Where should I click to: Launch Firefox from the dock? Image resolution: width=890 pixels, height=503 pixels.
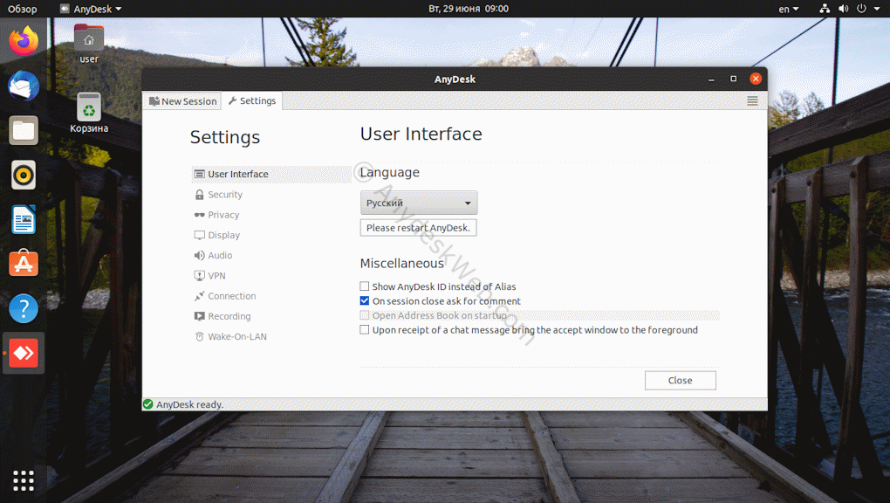24,42
